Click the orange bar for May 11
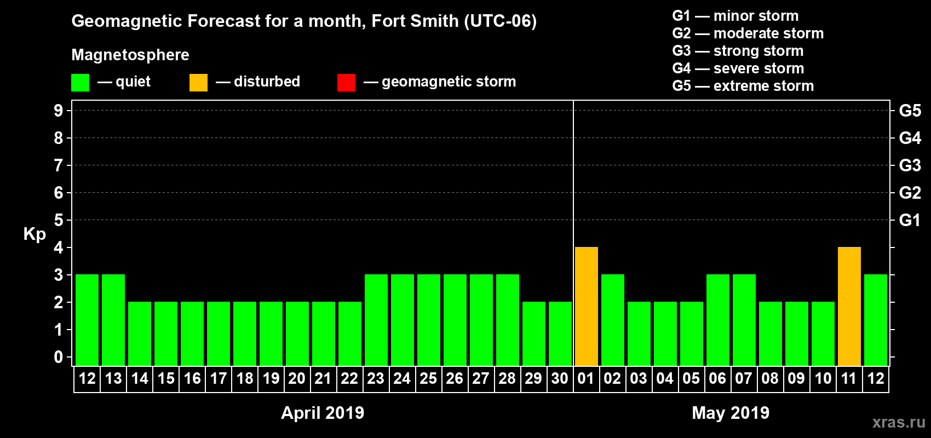Image resolution: width=931 pixels, height=438 pixels. click(x=849, y=306)
